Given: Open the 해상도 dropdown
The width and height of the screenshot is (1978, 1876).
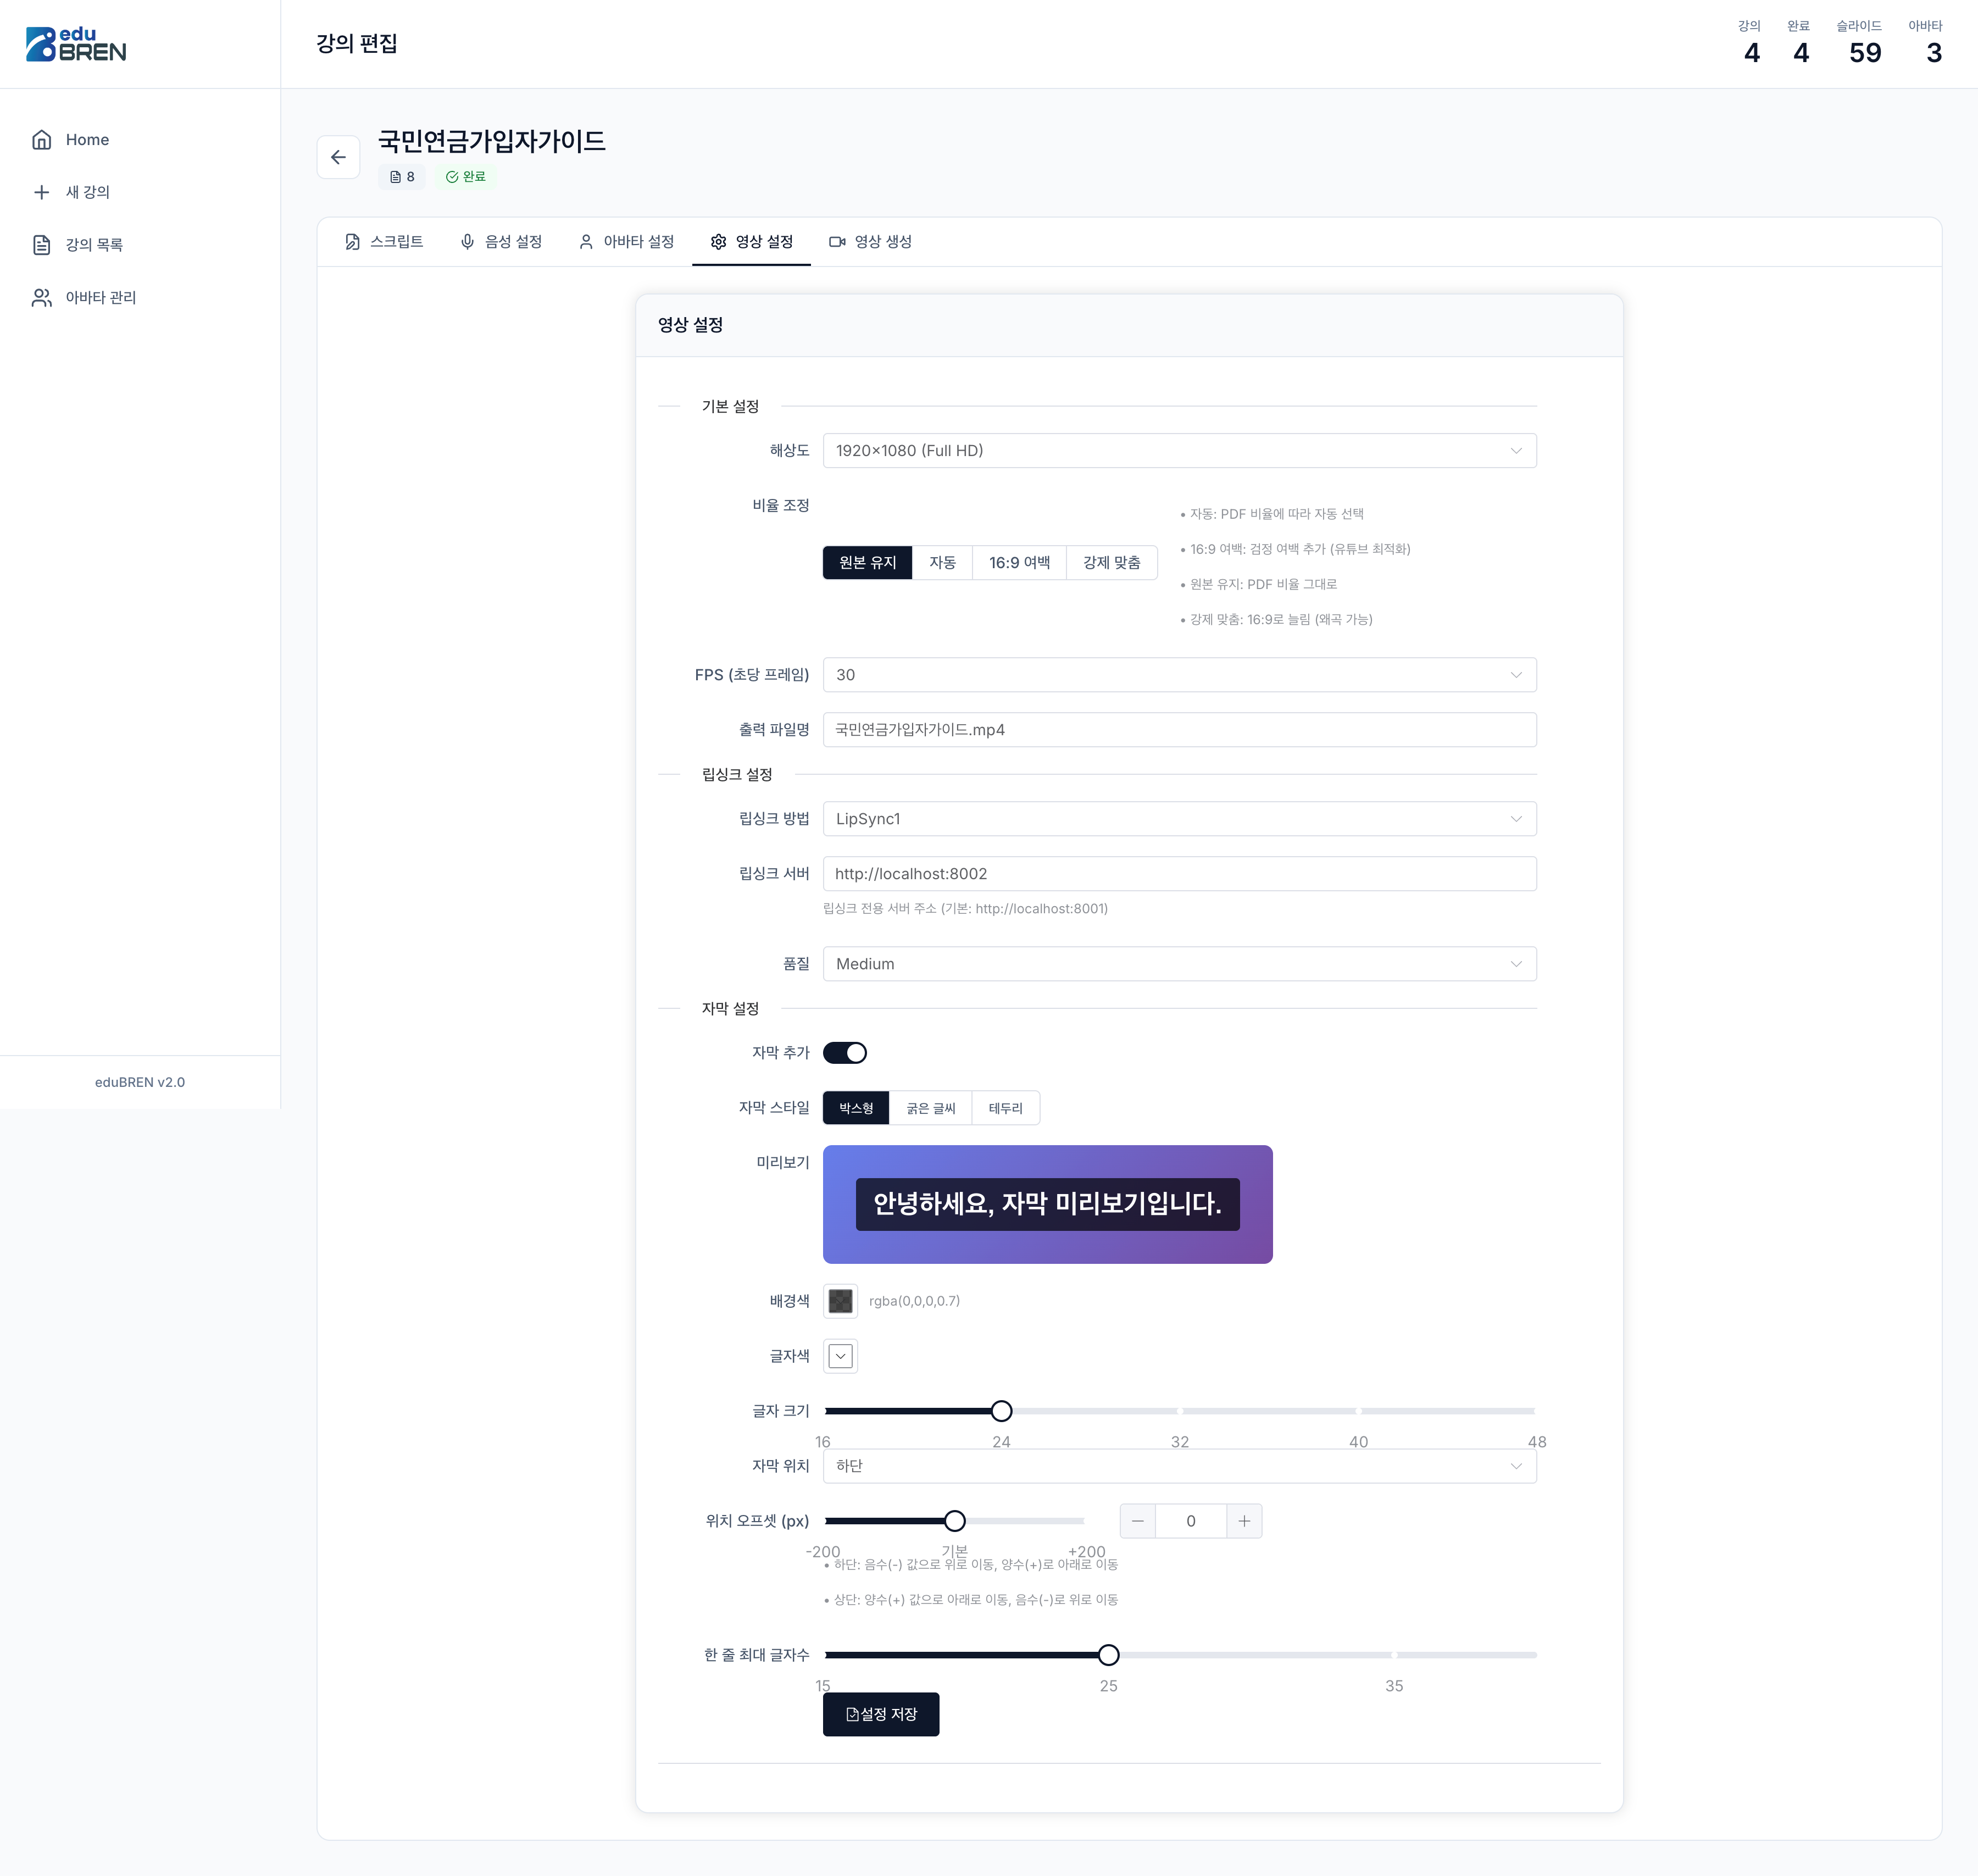Looking at the screenshot, I should tap(1180, 451).
